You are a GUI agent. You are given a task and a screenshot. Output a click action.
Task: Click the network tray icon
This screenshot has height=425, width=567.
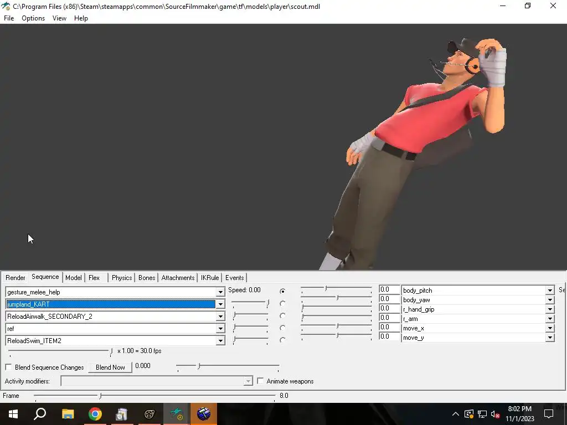tap(482, 414)
